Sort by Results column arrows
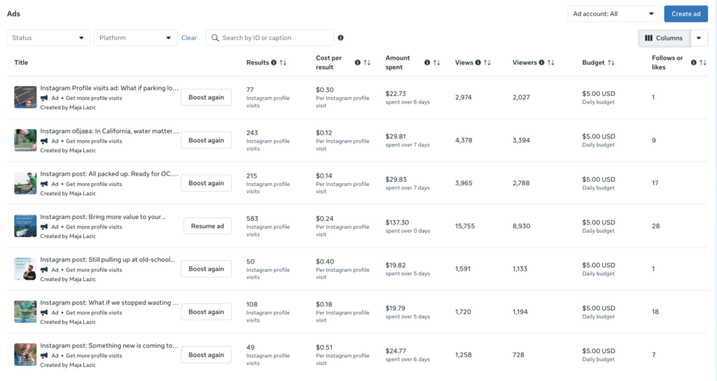Viewport: 717px width, 381px height. click(283, 63)
